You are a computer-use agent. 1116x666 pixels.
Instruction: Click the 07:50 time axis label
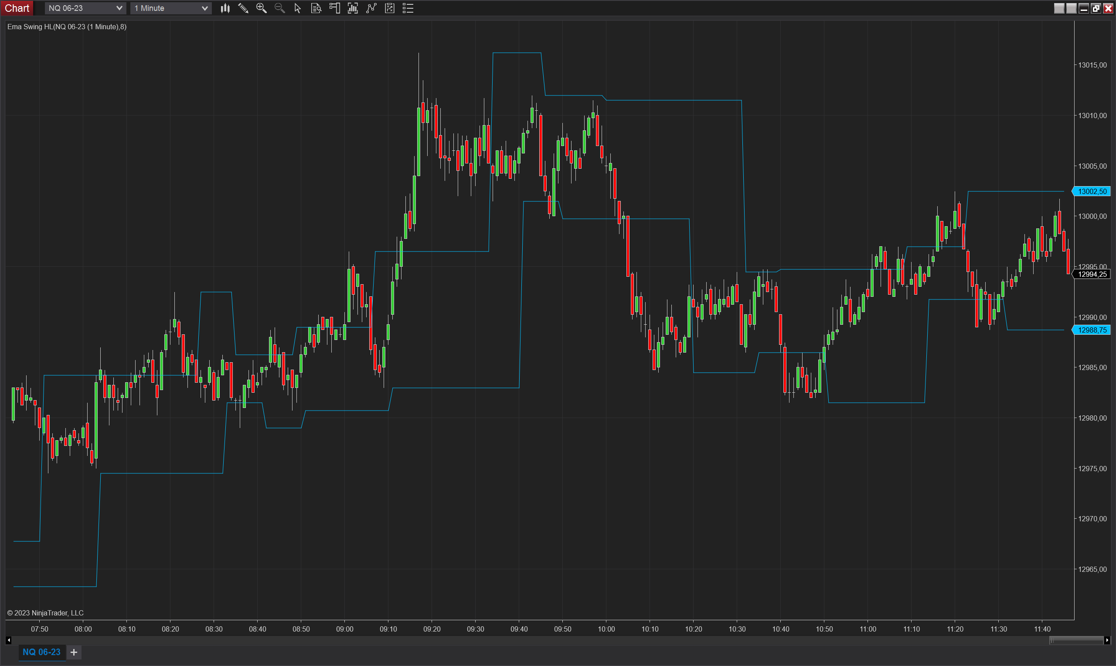(x=40, y=629)
